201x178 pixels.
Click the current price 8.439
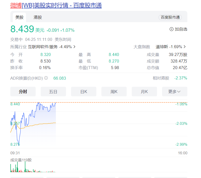[22, 29]
